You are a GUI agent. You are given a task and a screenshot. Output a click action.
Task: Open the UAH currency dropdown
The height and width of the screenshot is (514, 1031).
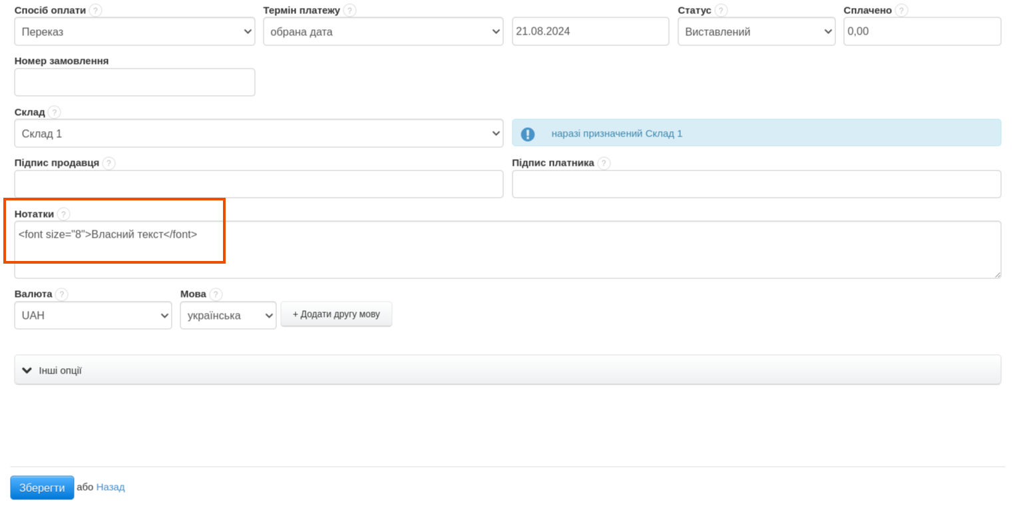tap(93, 316)
